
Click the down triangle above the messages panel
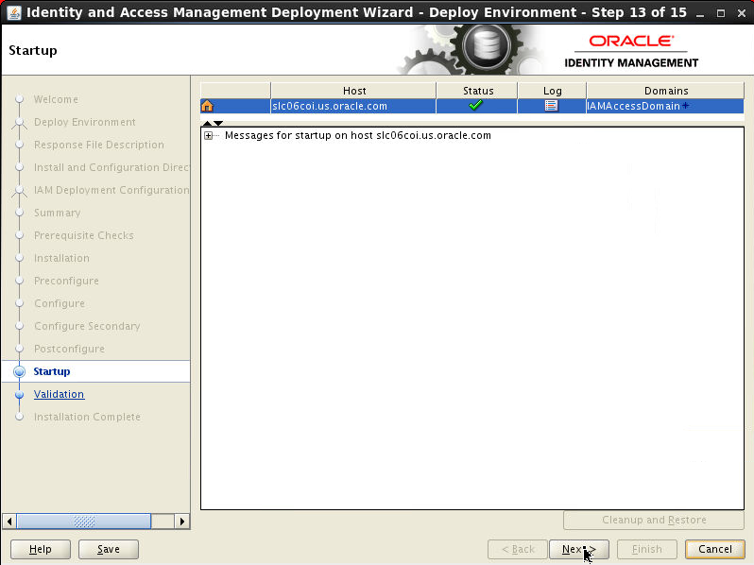point(218,123)
